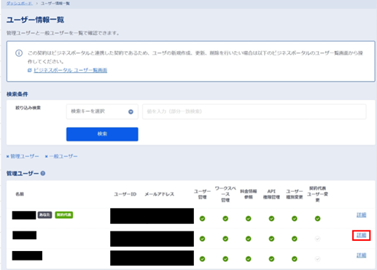Click the ユーザー情報一覧 breadcrumb item
The image size is (377, 270).
tap(55, 4)
